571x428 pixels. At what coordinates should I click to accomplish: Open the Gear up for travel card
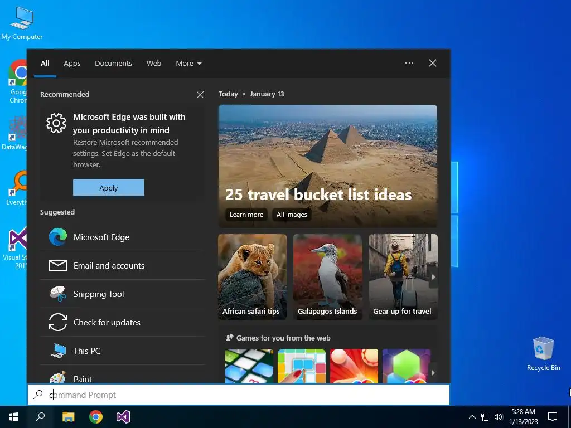click(x=403, y=277)
